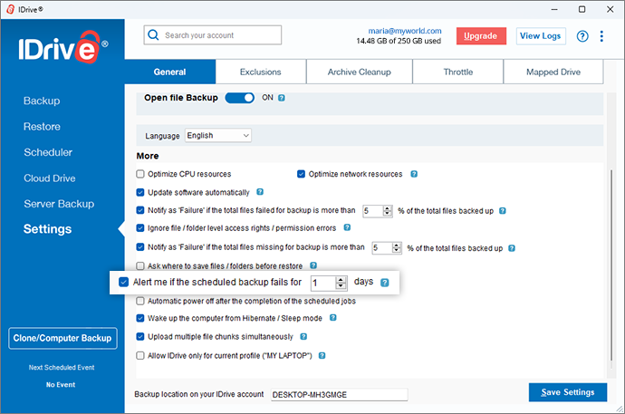Switch to the General tab

(169, 72)
